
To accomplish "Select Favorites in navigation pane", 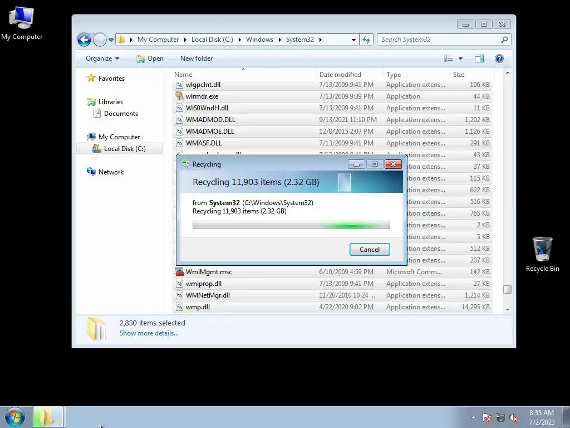I will (x=106, y=78).
